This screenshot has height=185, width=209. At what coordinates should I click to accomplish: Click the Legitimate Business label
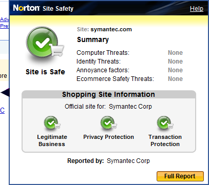pyautogui.click(x=52, y=140)
